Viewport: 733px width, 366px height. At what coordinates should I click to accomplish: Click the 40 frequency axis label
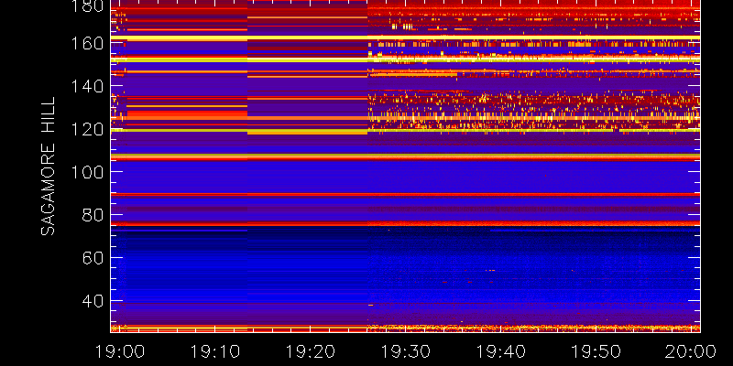[93, 301]
